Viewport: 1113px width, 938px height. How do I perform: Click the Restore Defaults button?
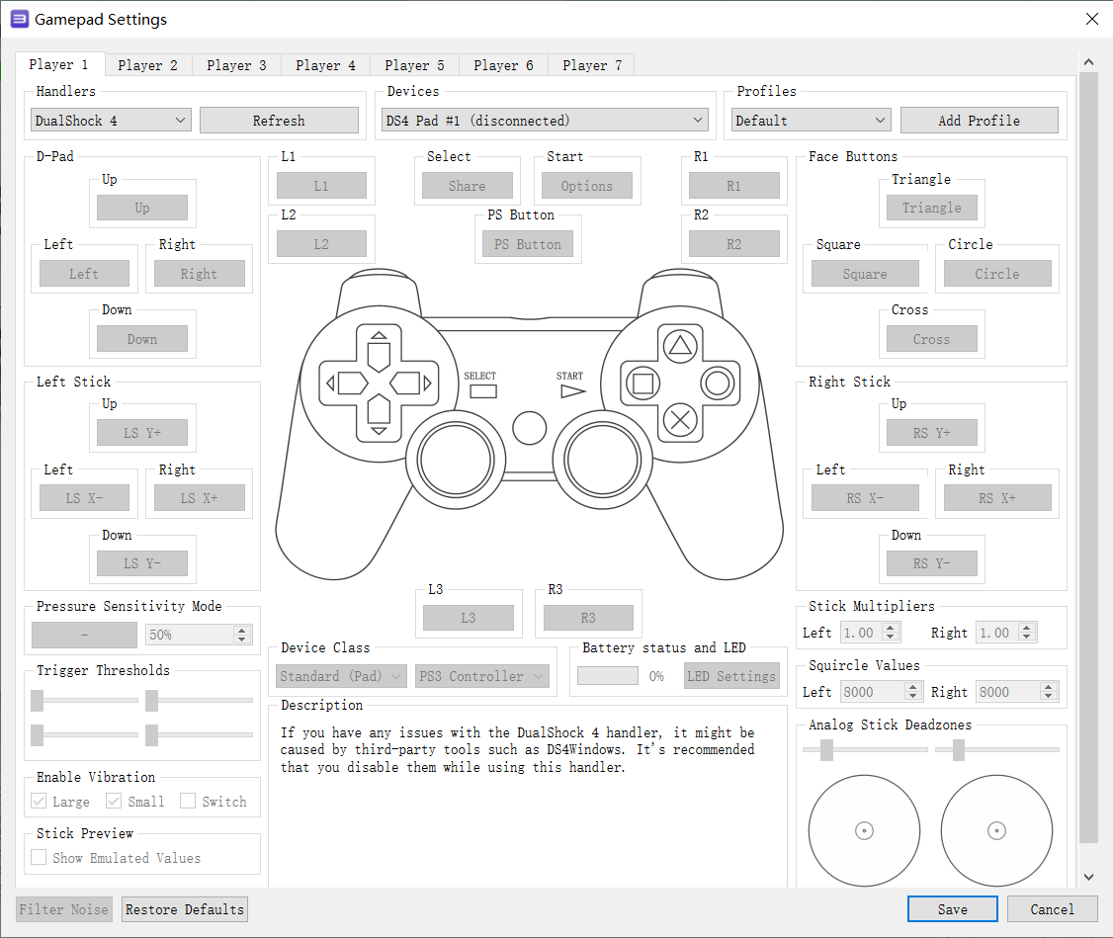click(x=185, y=909)
